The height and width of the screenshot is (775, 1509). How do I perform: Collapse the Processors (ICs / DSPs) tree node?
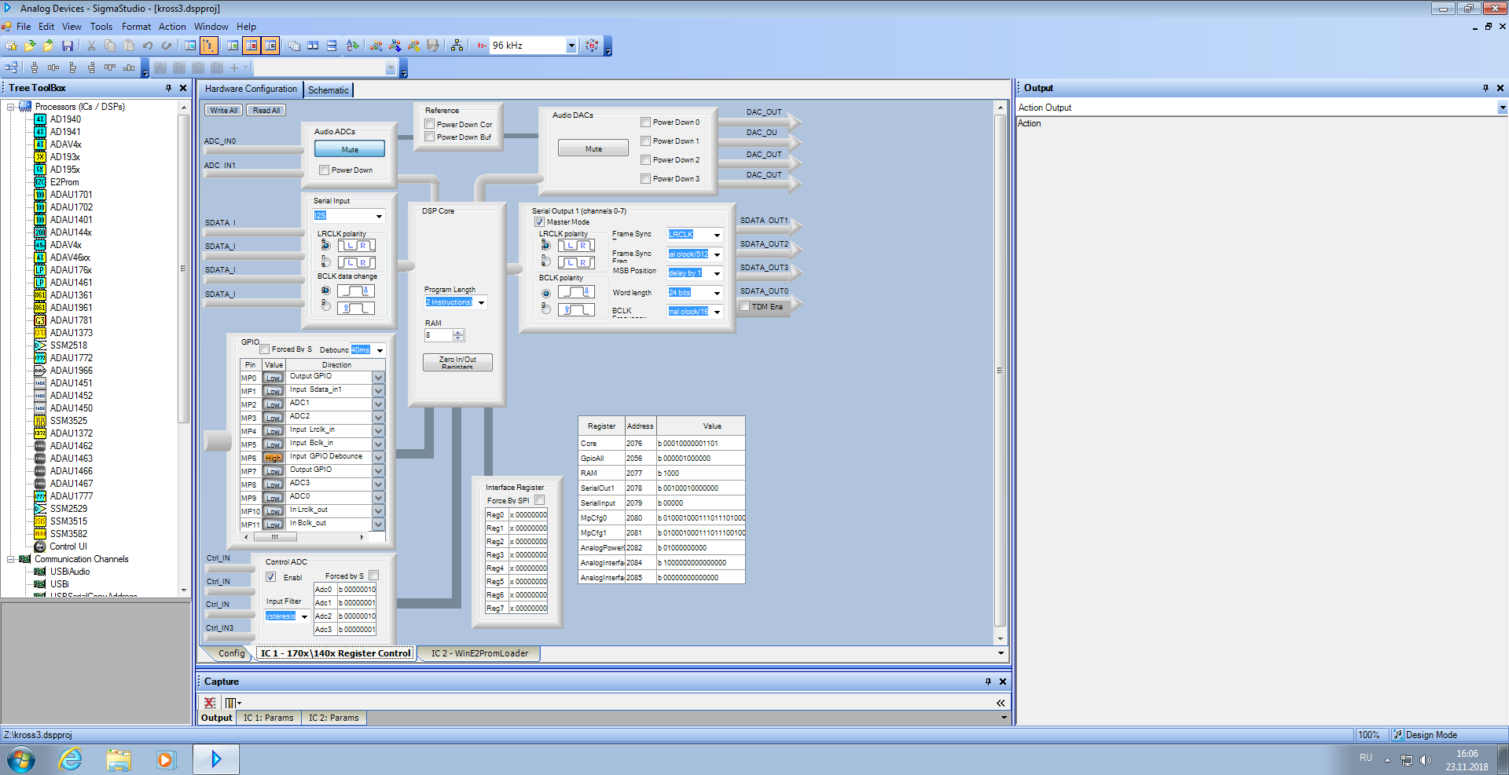[10, 107]
